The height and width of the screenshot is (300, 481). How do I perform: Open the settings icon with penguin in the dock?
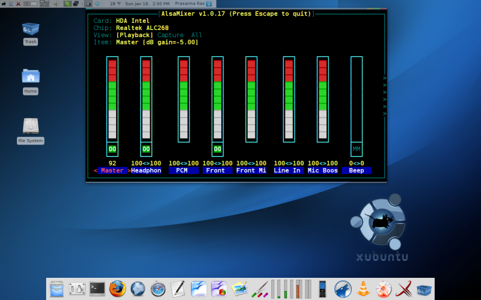[77, 289]
